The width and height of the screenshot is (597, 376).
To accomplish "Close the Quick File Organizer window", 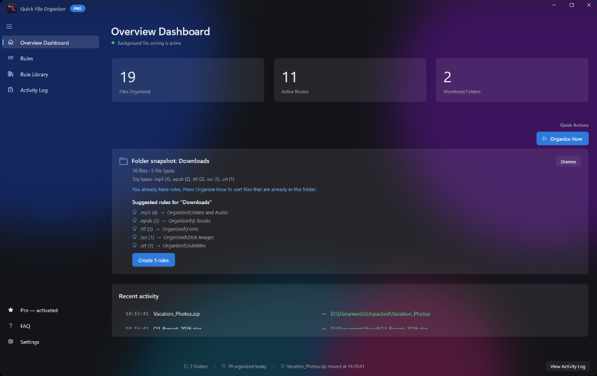I will [x=589, y=5].
